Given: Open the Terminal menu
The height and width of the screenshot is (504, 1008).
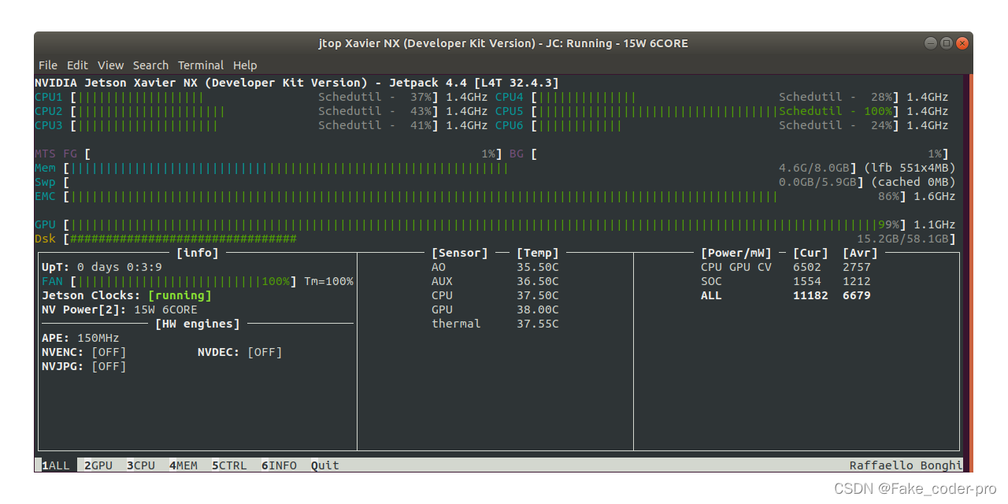Looking at the screenshot, I should [201, 65].
